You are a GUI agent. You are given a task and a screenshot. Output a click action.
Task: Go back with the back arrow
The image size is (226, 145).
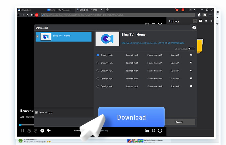point(18,15)
